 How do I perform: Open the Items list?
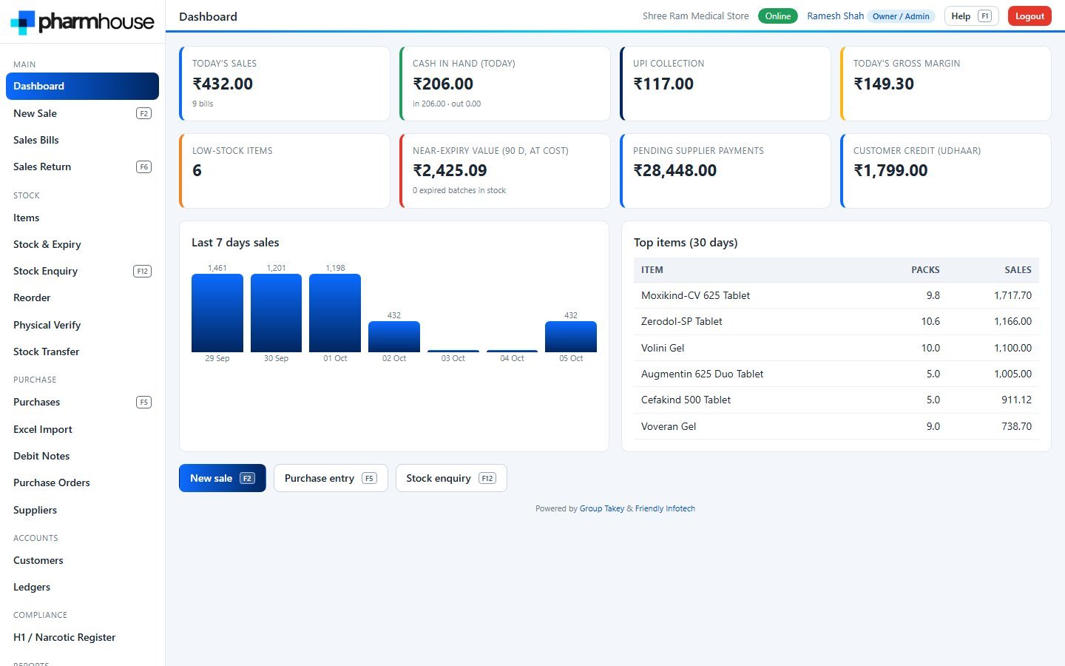point(82,218)
